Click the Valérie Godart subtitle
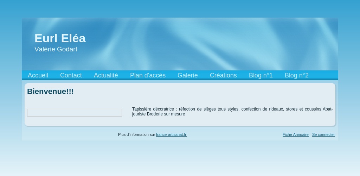360x176 pixels. point(56,49)
